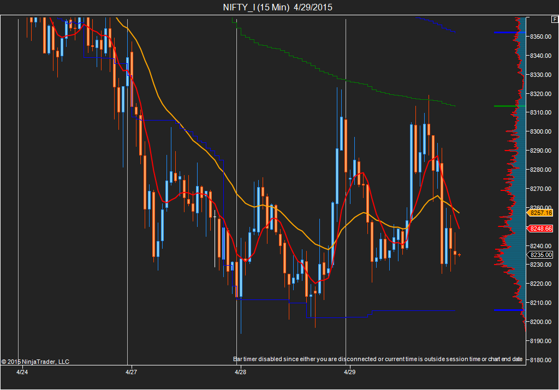Click the 8280.00 price axis label
The height and width of the screenshot is (390, 559).
click(540, 170)
